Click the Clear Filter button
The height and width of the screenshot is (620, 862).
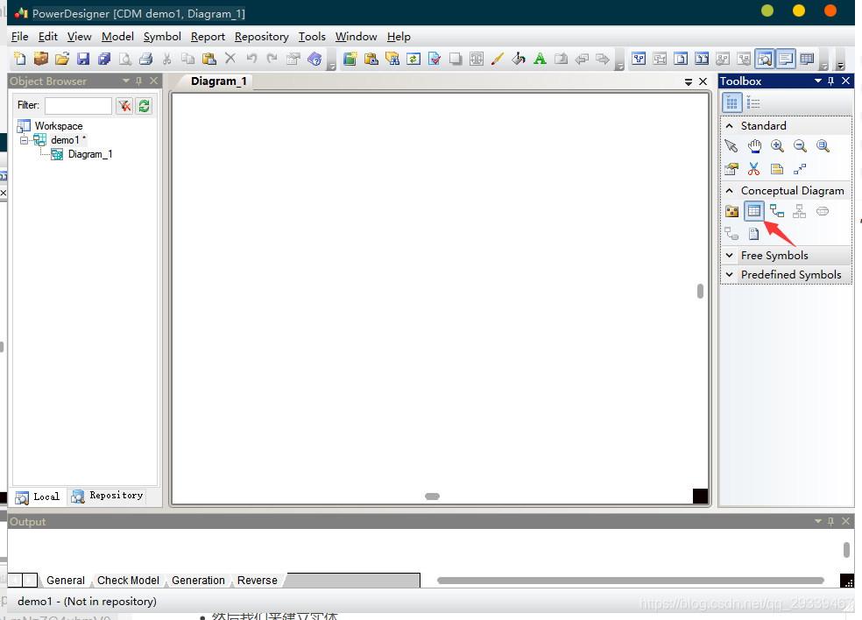(124, 106)
